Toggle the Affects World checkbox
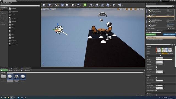 [x=156, y=68]
